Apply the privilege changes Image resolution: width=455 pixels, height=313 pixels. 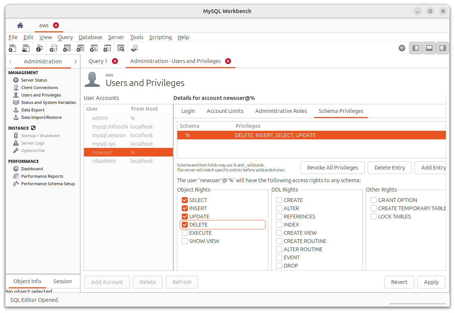pyautogui.click(x=431, y=282)
